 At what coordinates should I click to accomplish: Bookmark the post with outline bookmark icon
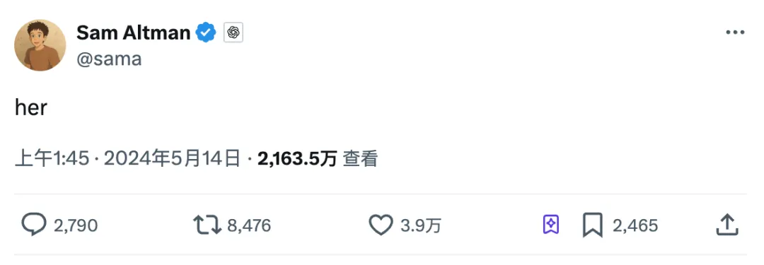[x=593, y=225]
